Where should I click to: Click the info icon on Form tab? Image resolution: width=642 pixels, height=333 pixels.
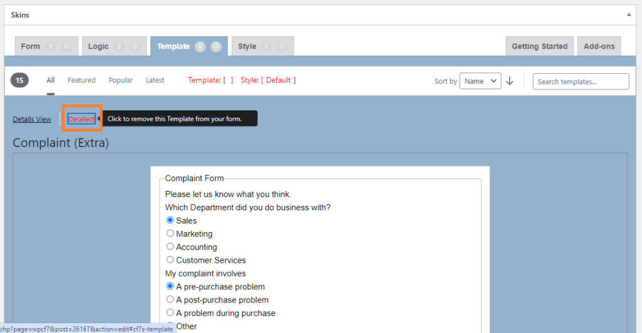[66, 46]
